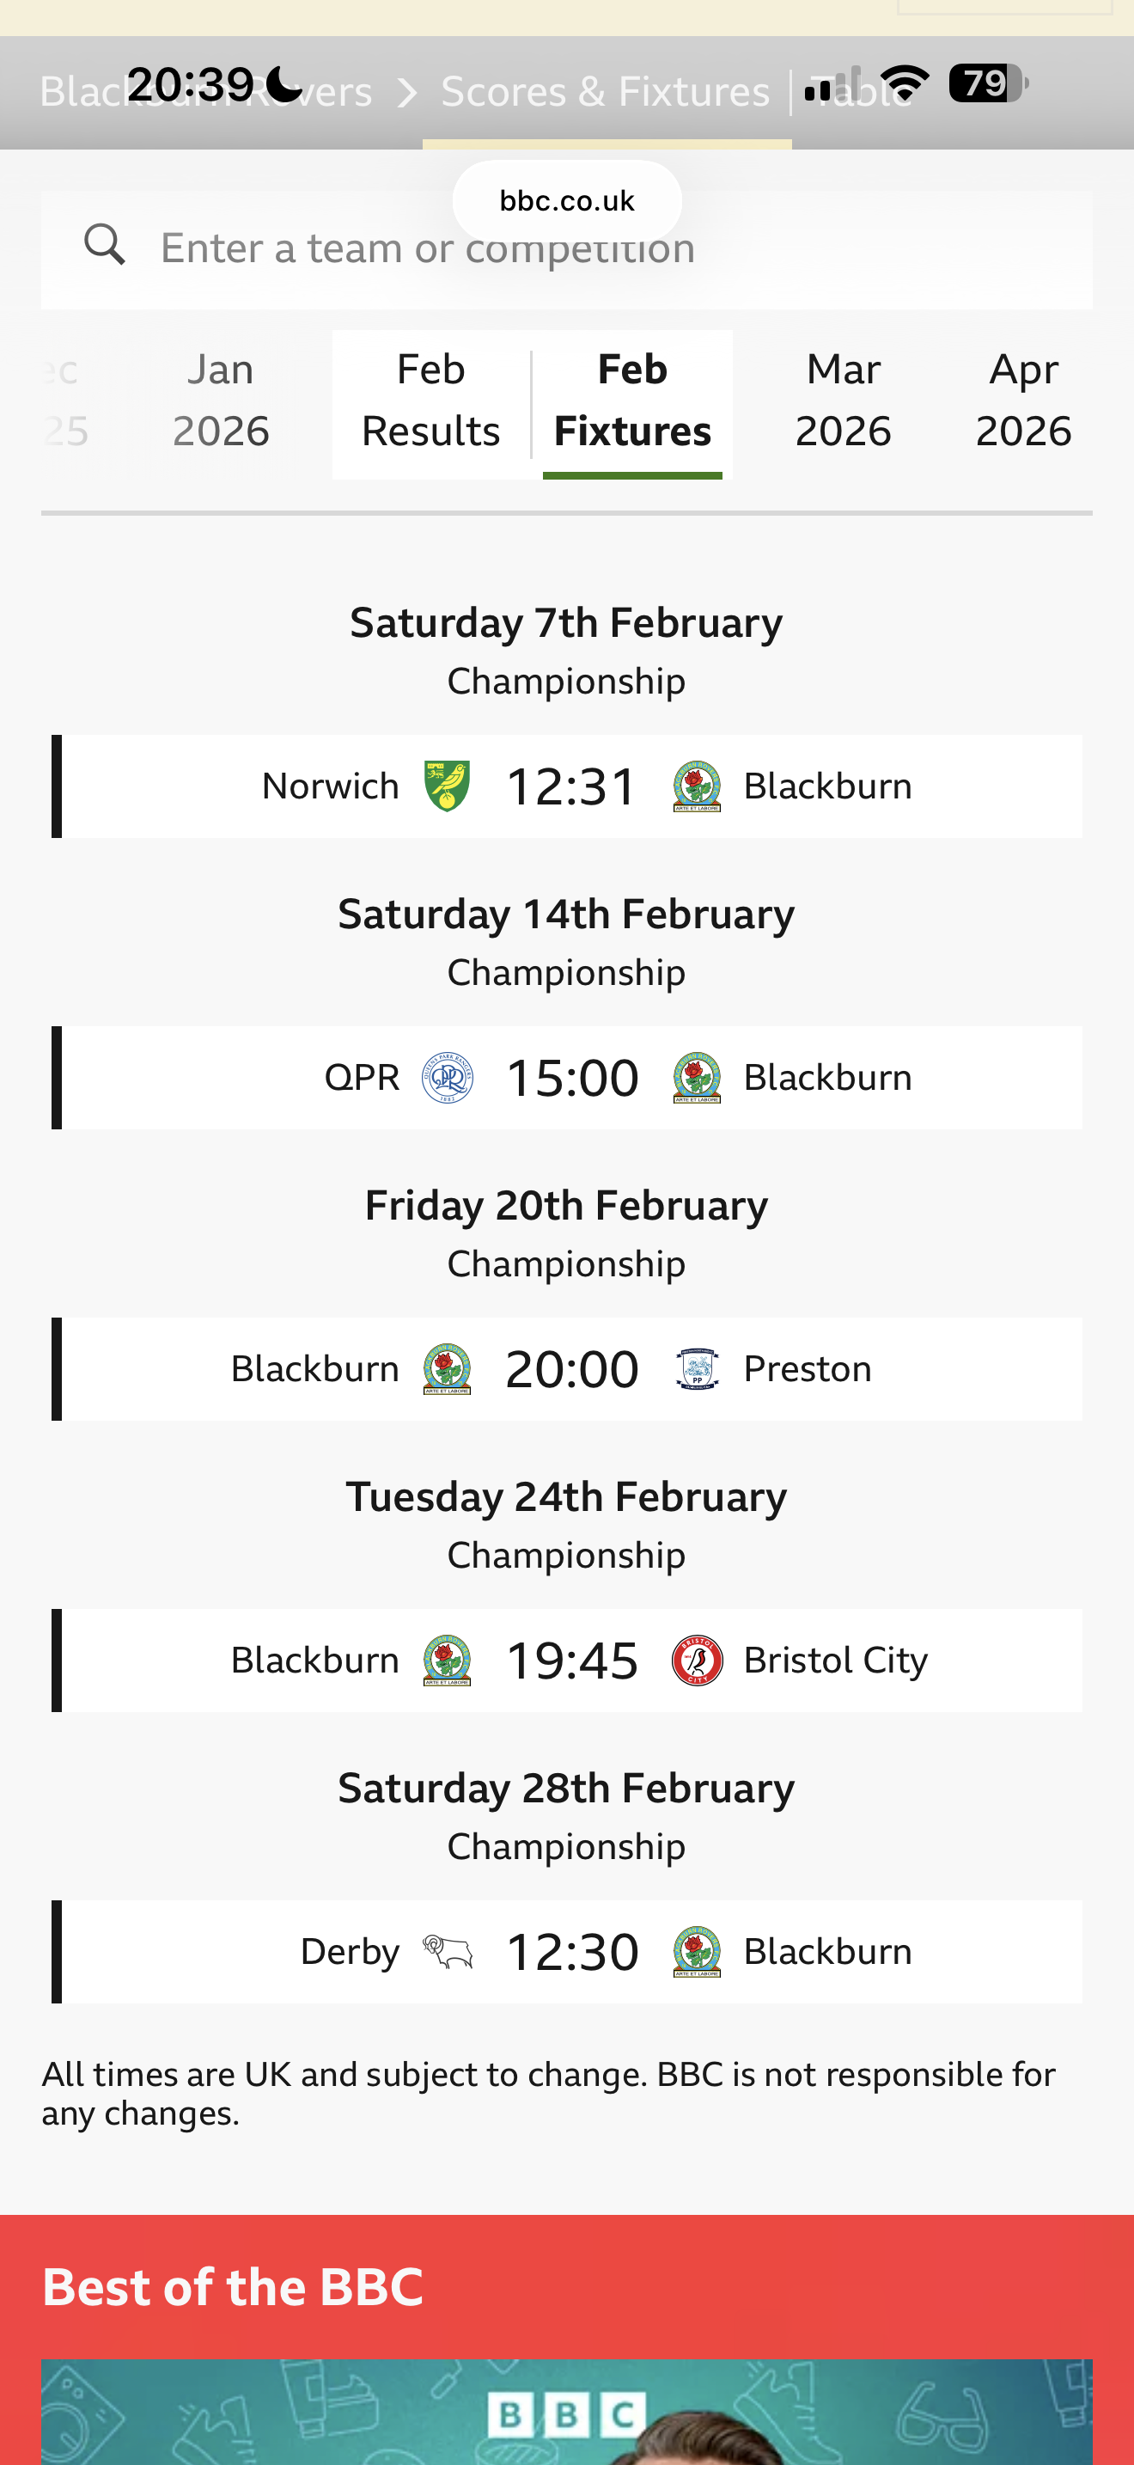Tap the Preston club crest
The image size is (1134, 2465).
697,1369
